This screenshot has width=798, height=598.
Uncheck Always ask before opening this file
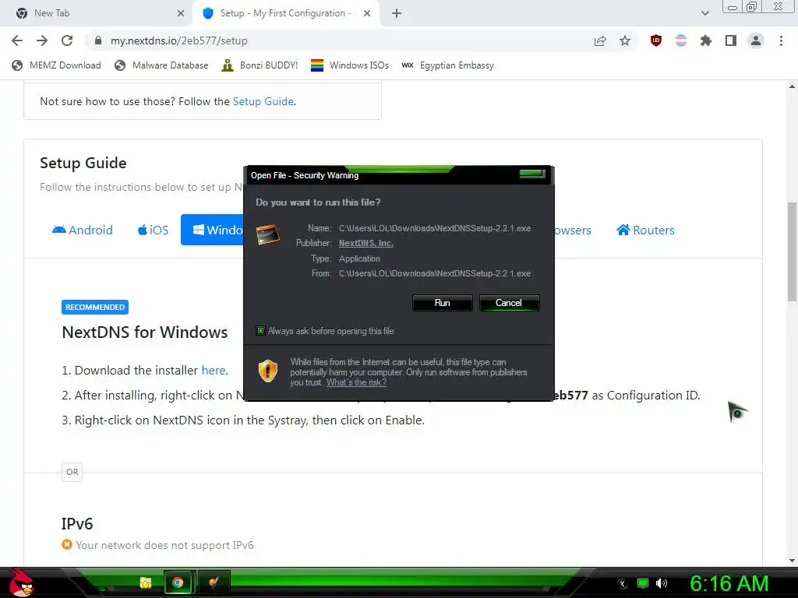[260, 331]
